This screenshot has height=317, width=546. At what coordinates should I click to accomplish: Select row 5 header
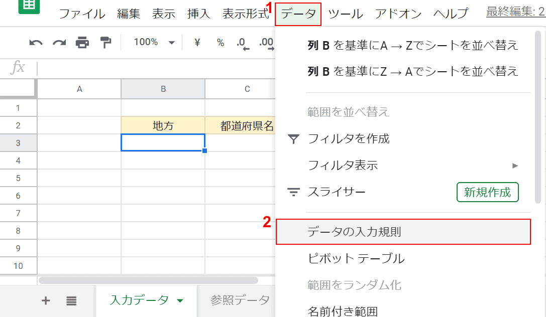(18, 178)
